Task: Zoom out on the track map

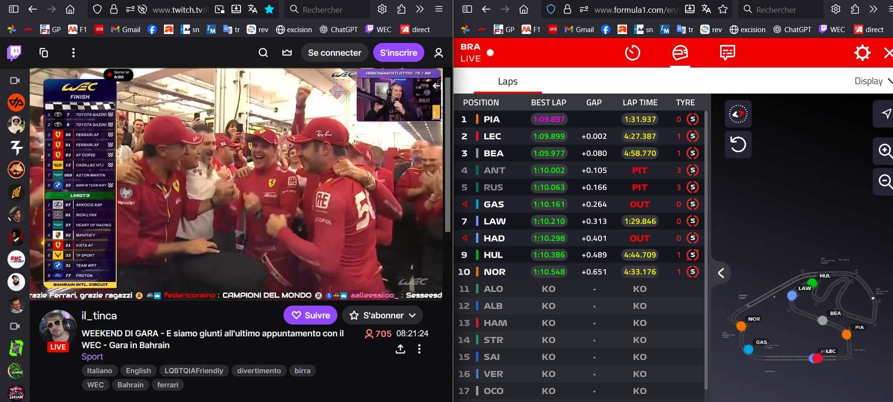Action: pyautogui.click(x=884, y=181)
